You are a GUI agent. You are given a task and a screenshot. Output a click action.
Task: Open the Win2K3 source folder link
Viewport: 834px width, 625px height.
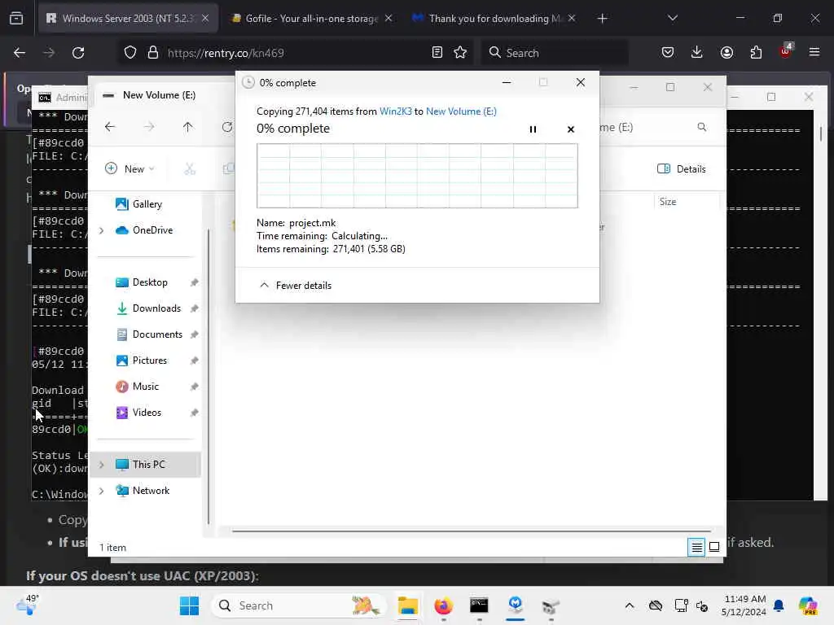pos(395,111)
